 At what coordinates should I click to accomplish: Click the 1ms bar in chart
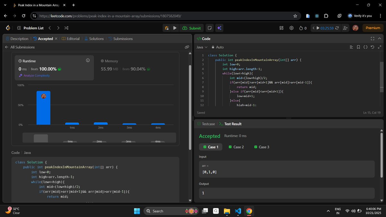pos(72,123)
